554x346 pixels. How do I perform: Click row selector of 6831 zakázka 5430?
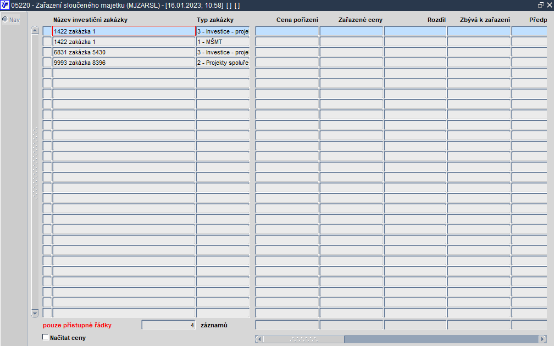47,52
